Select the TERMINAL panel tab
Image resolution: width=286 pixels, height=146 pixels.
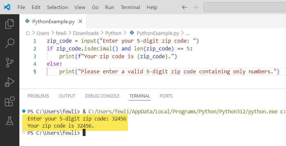(139, 96)
